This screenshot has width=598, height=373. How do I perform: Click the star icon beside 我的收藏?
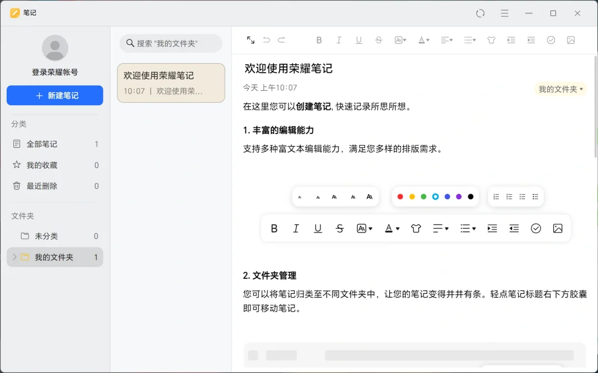(x=17, y=164)
